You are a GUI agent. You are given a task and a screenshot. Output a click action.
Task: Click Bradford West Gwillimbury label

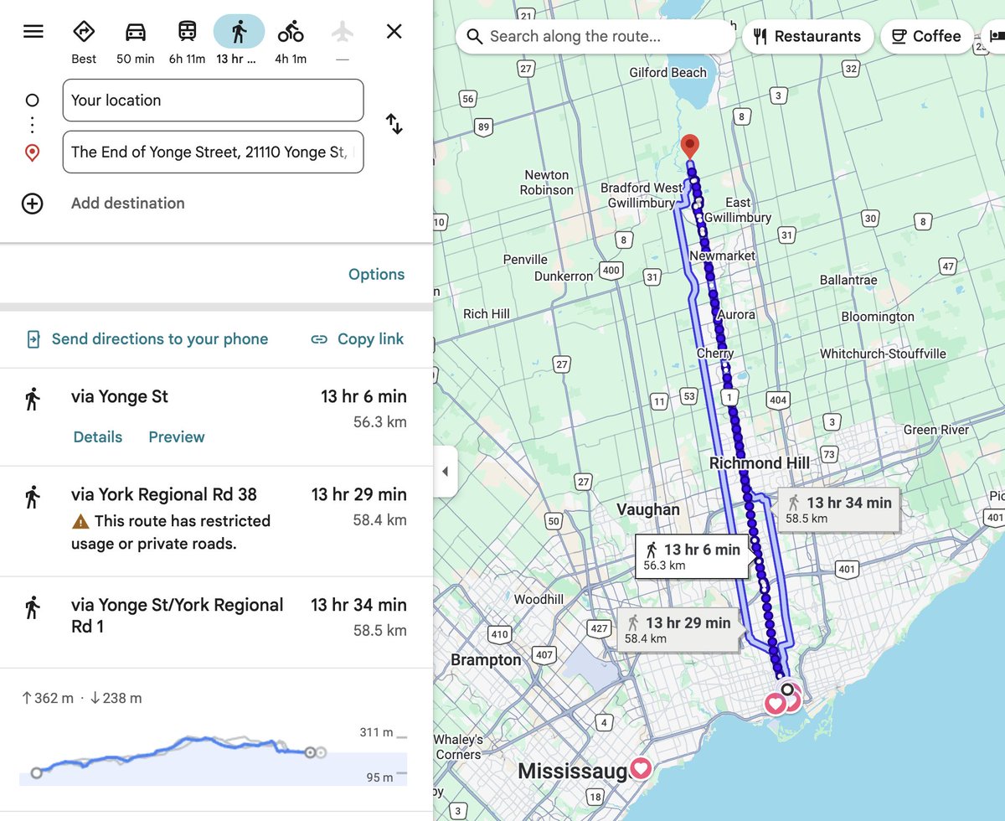tap(642, 195)
